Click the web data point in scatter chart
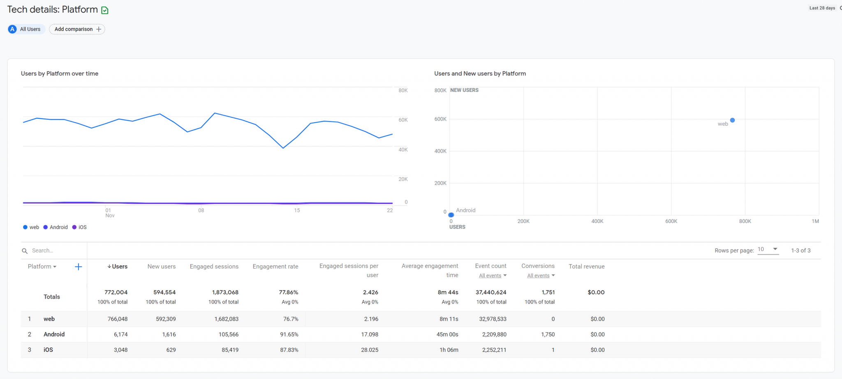The height and width of the screenshot is (379, 842). pos(732,120)
